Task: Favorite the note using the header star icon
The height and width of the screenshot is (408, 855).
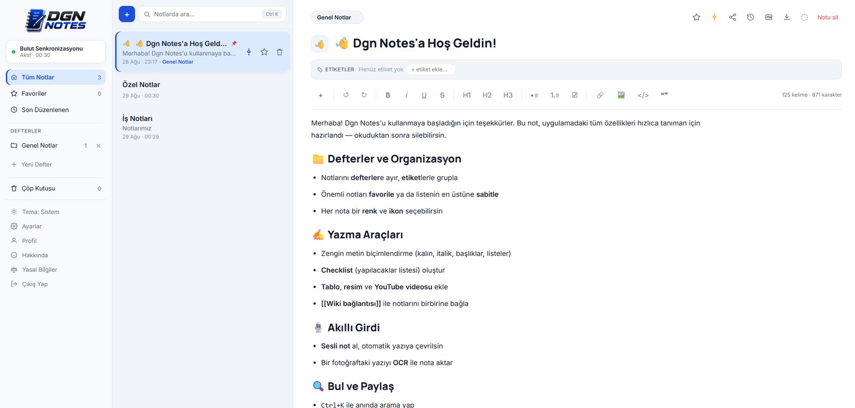Action: (x=696, y=17)
